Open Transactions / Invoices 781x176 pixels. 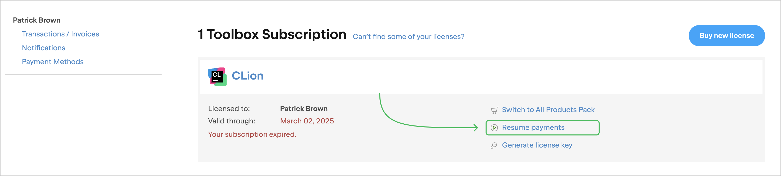(x=60, y=34)
